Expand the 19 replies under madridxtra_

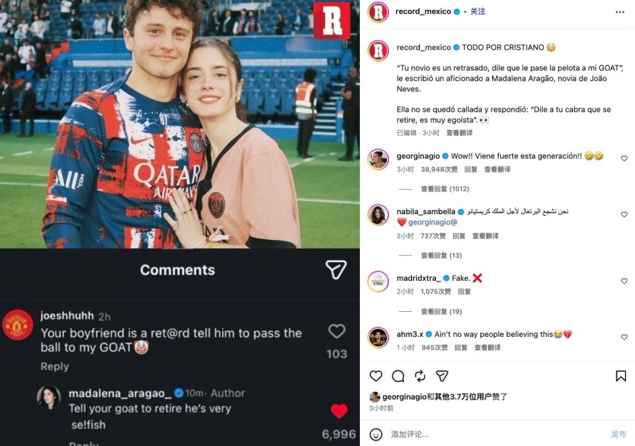[x=441, y=312]
